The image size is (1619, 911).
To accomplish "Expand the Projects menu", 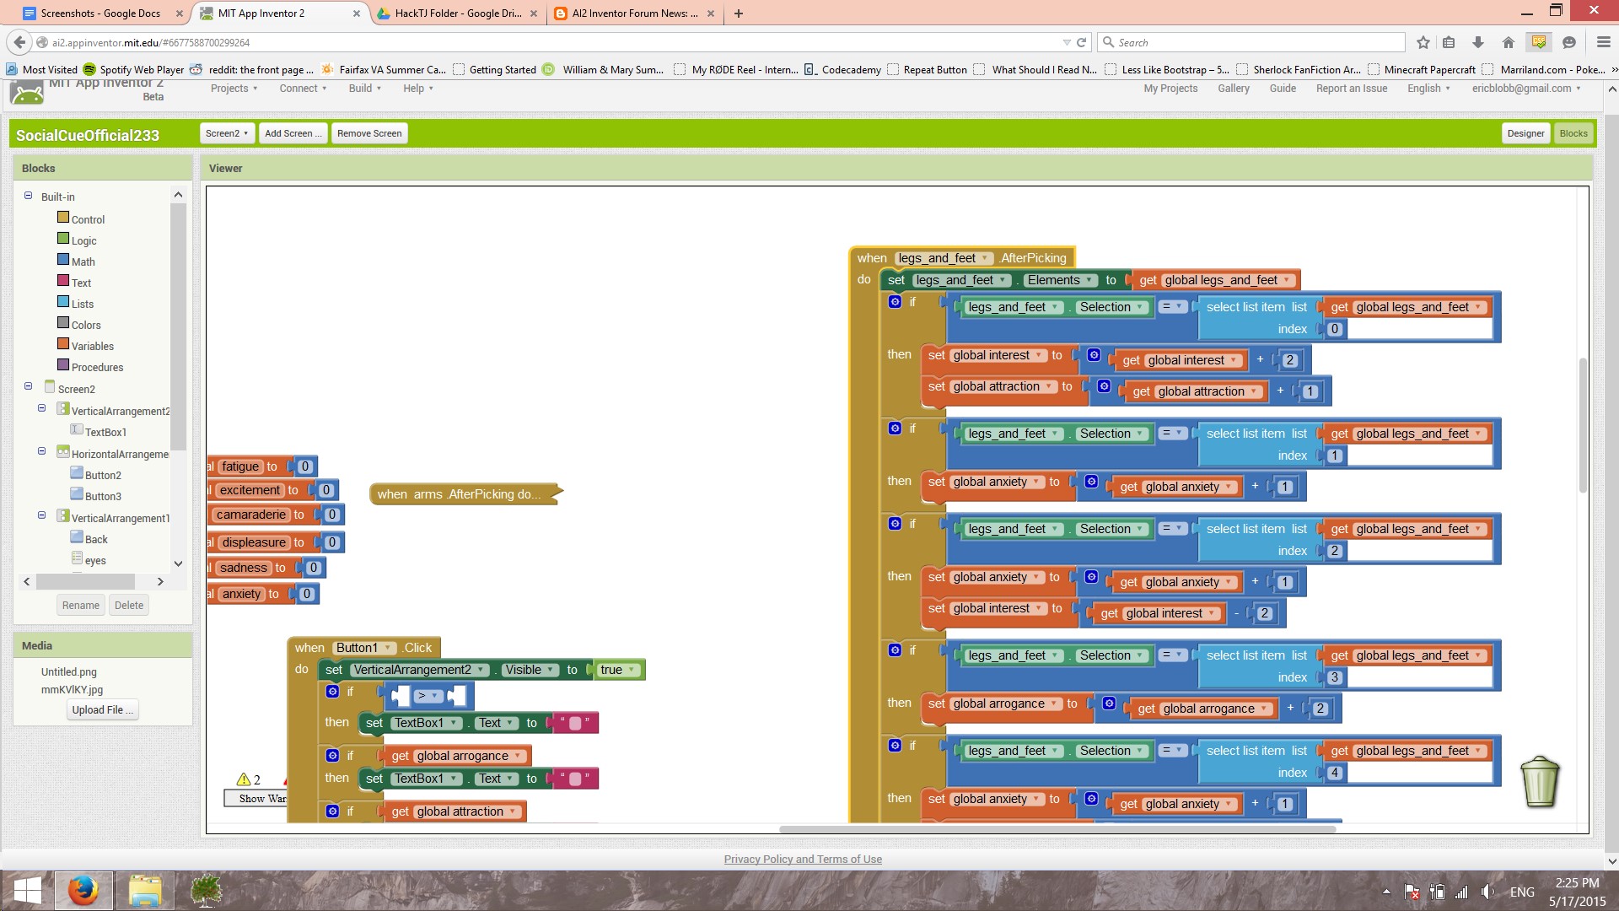I will 234,89.
